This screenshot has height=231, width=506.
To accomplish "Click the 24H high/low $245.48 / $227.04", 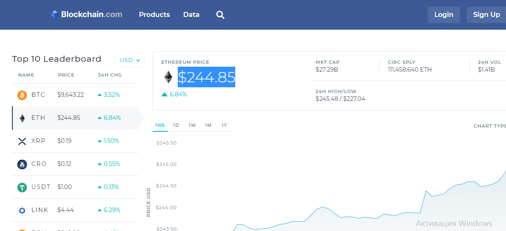I will point(340,99).
